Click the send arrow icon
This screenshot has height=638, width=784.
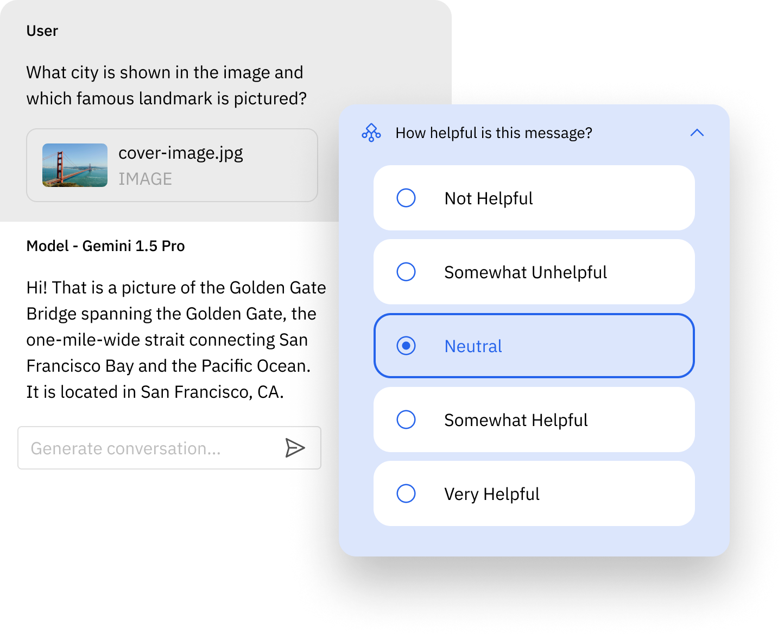point(295,448)
